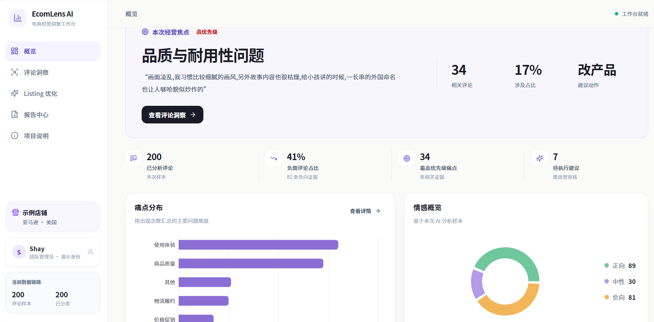This screenshot has height=322, width=654.
Task: Click the 情感概览 panel title
Action: (x=427, y=208)
